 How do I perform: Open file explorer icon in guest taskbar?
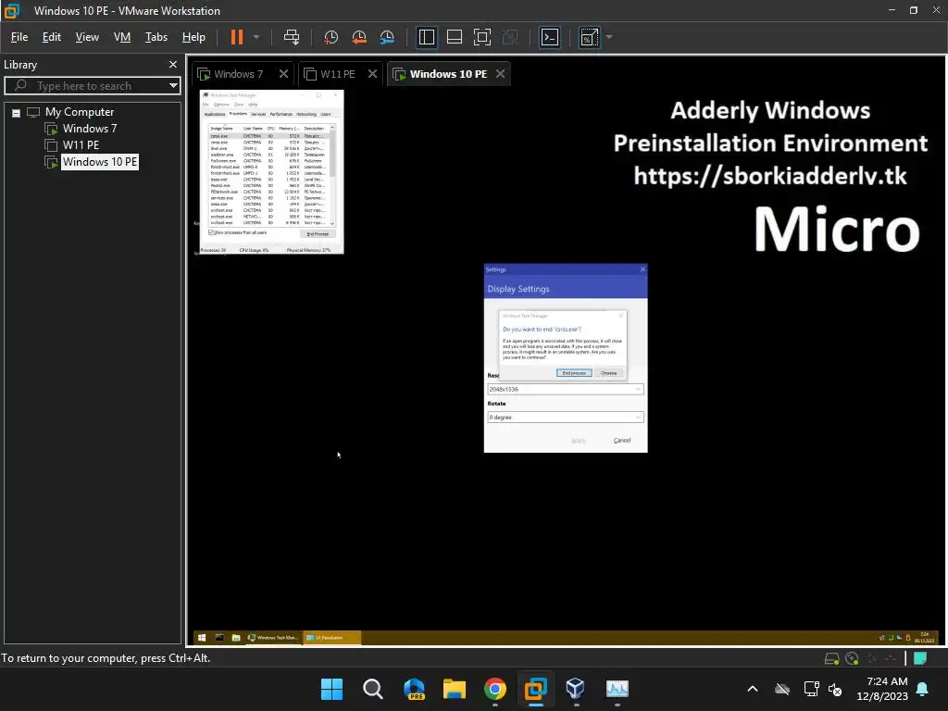click(x=236, y=638)
